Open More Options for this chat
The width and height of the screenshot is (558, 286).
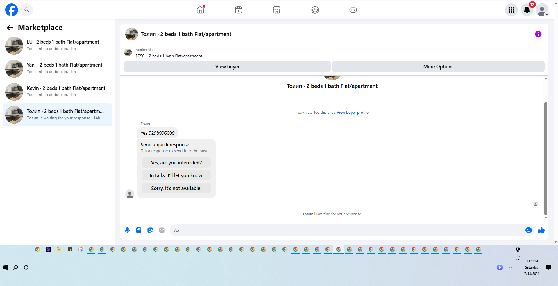click(x=438, y=67)
